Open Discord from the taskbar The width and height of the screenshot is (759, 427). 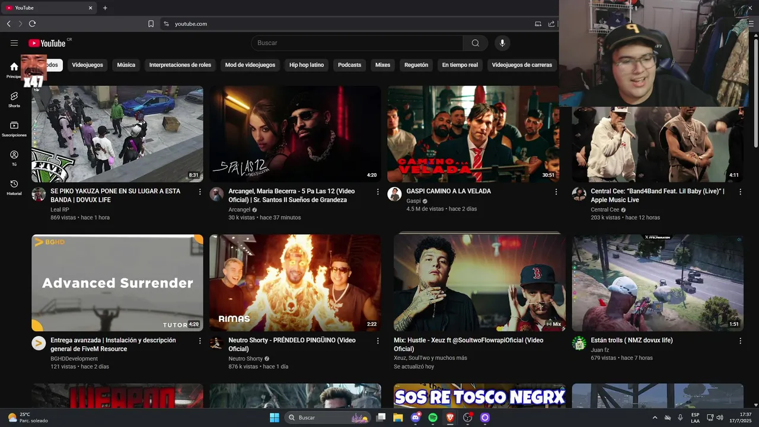coord(416,418)
